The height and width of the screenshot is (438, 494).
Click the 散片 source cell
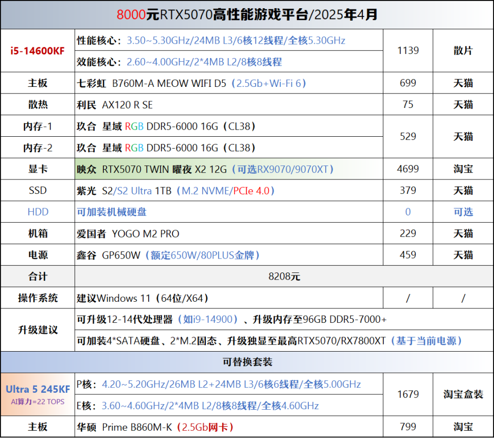(x=463, y=51)
